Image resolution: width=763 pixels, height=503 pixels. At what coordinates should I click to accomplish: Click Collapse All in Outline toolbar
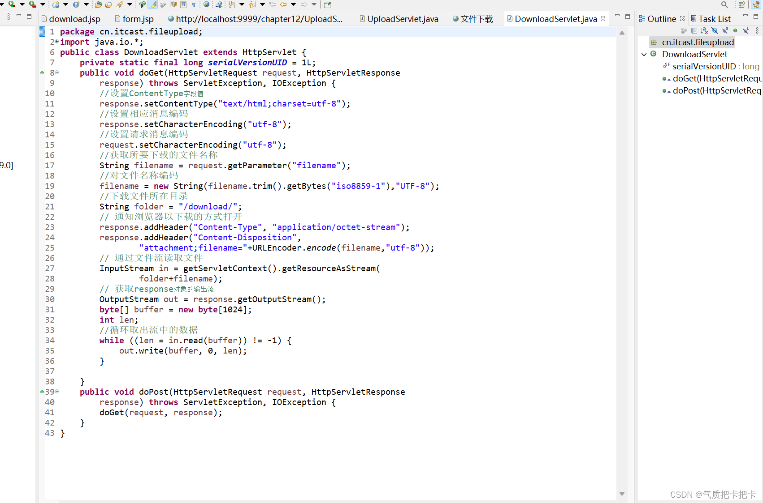point(694,30)
